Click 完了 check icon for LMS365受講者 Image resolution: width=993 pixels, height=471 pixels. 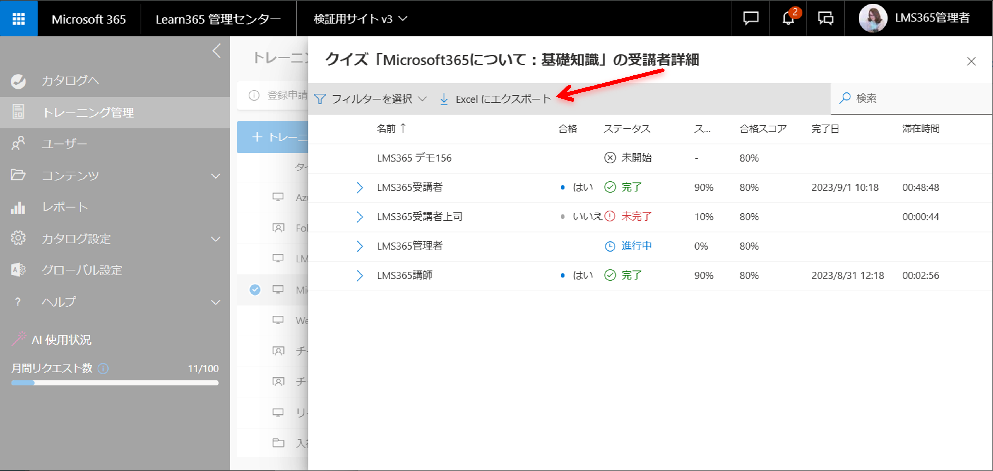[610, 187]
